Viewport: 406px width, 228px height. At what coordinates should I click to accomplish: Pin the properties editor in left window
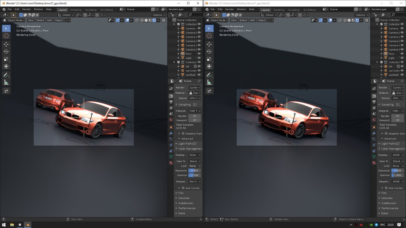(x=199, y=81)
